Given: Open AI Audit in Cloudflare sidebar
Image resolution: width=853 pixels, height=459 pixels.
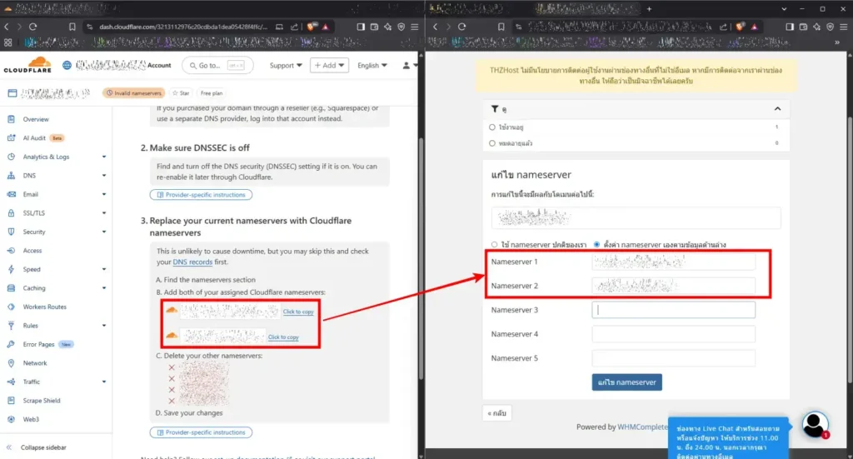Looking at the screenshot, I should 34,138.
